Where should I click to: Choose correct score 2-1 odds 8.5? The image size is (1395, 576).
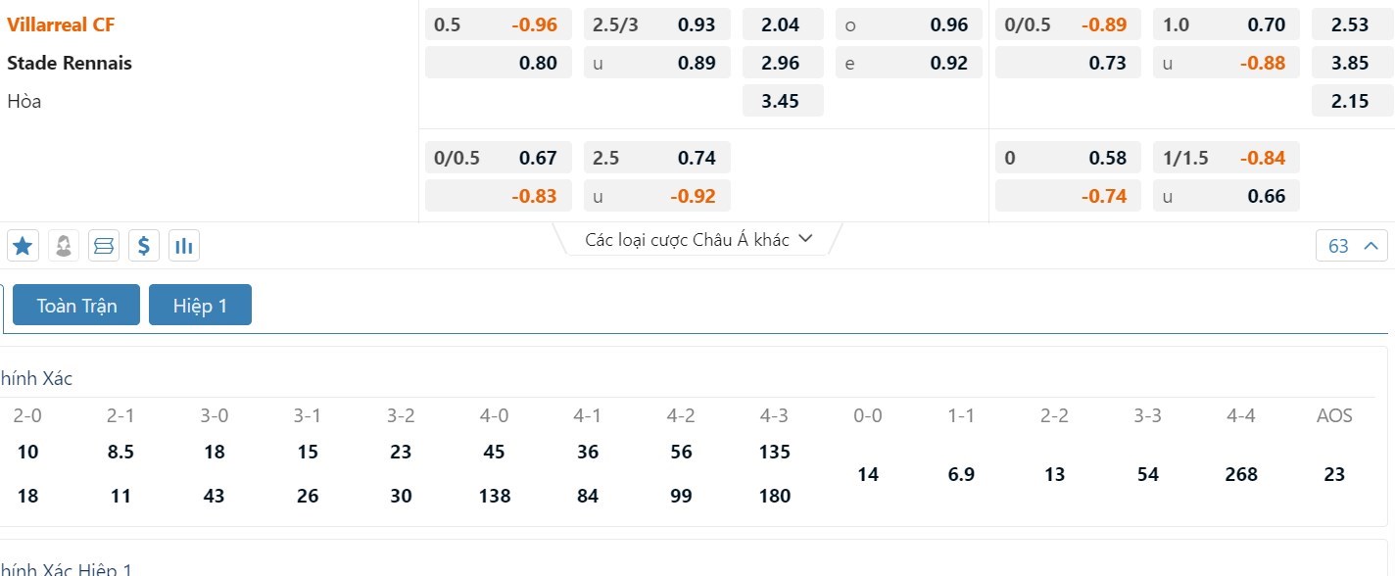tap(120, 452)
